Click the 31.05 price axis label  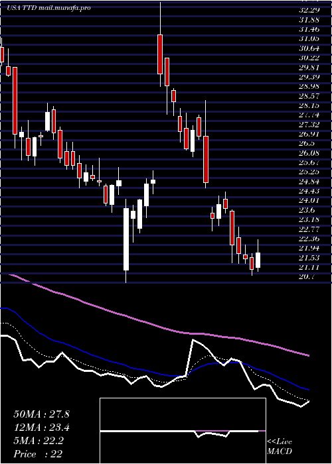[309, 38]
